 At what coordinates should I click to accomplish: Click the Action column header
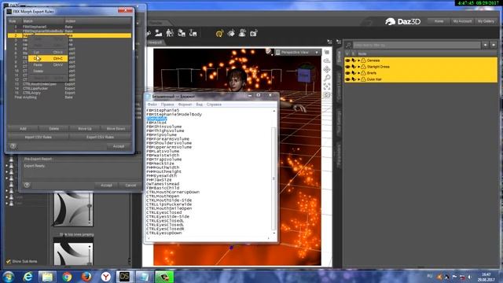pyautogui.click(x=97, y=21)
